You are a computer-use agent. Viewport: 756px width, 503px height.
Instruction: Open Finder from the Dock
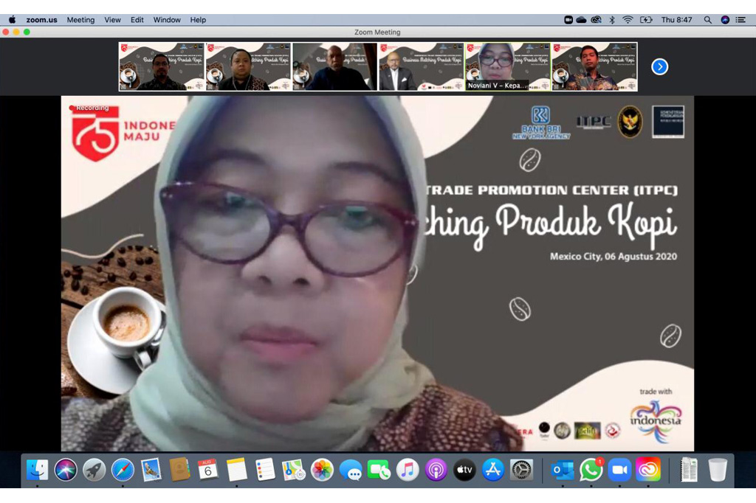click(x=37, y=470)
